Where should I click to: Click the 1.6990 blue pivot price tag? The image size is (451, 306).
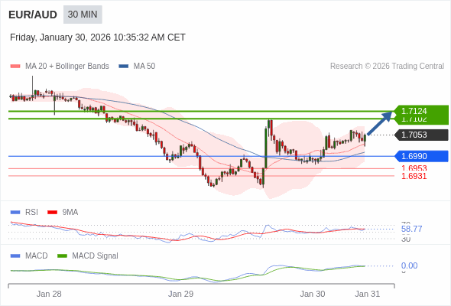click(421, 156)
